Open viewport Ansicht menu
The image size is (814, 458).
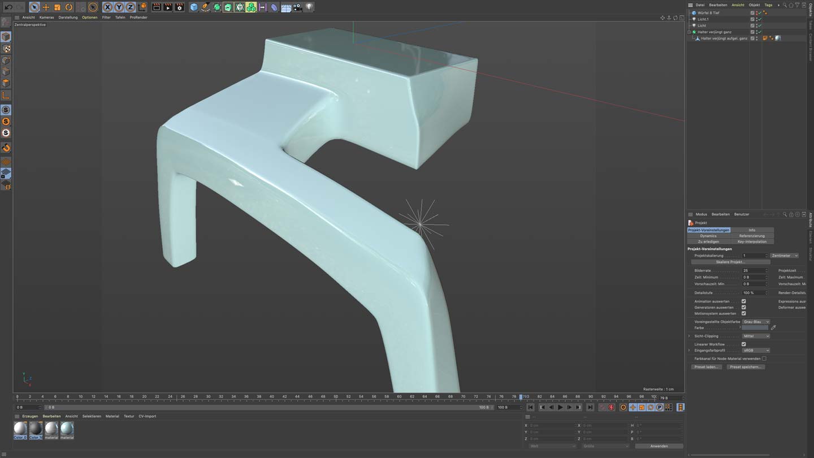click(x=28, y=18)
